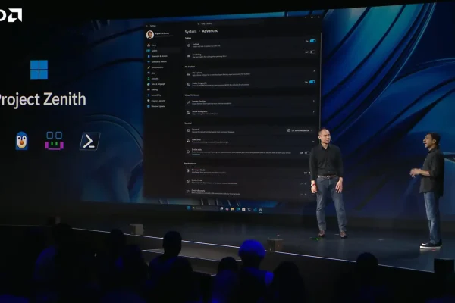The image size is (455, 303).
Task: Open Windows Update from the sidebar
Action: pyautogui.click(x=156, y=106)
